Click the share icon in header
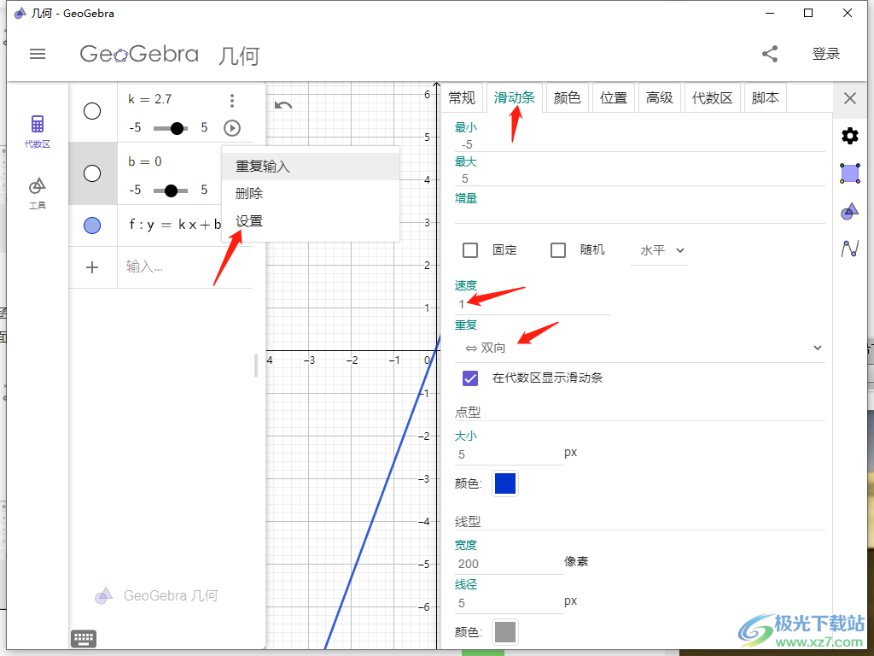 point(770,54)
